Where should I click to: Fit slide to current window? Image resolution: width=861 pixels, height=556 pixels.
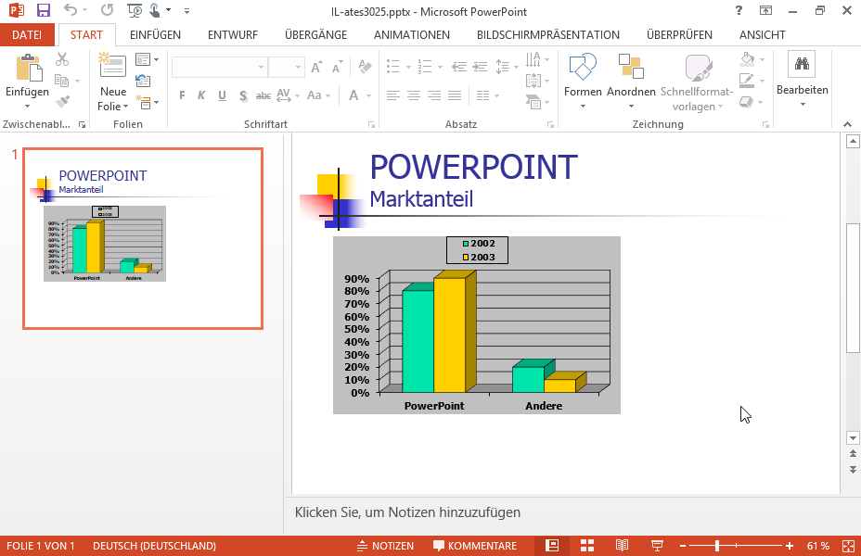[x=848, y=546]
